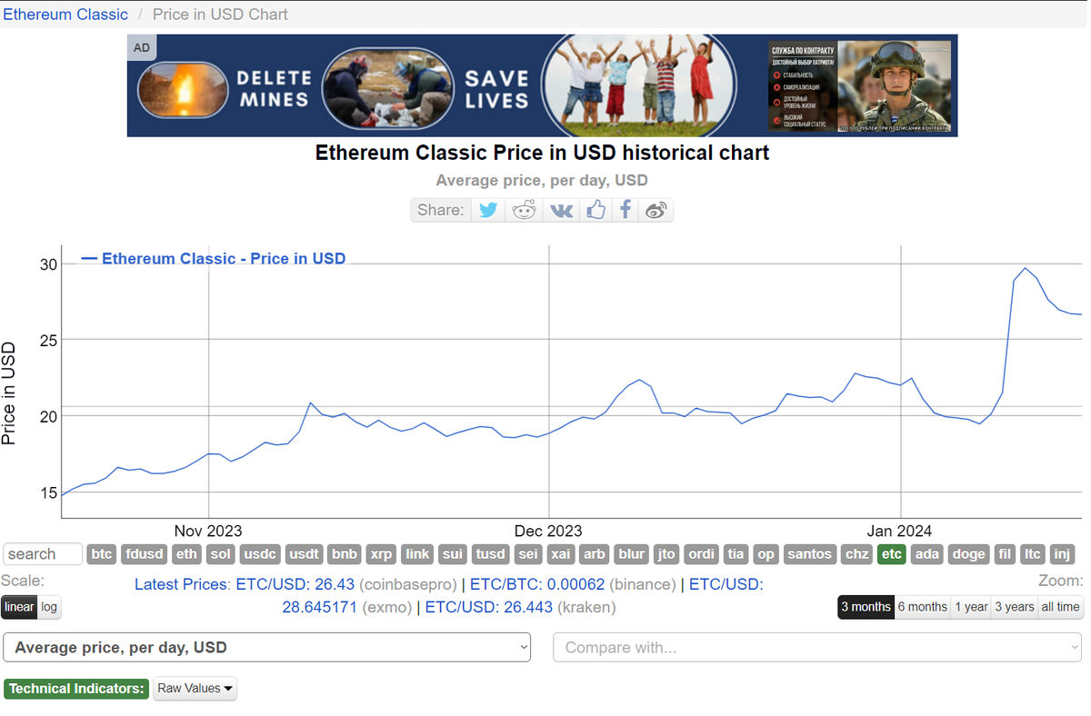Select the eth coin tag
This screenshot has width=1091, height=716.
[186, 554]
